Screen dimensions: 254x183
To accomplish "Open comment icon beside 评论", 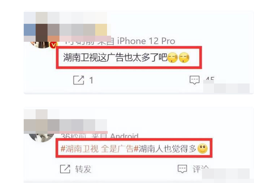I will [183, 169].
